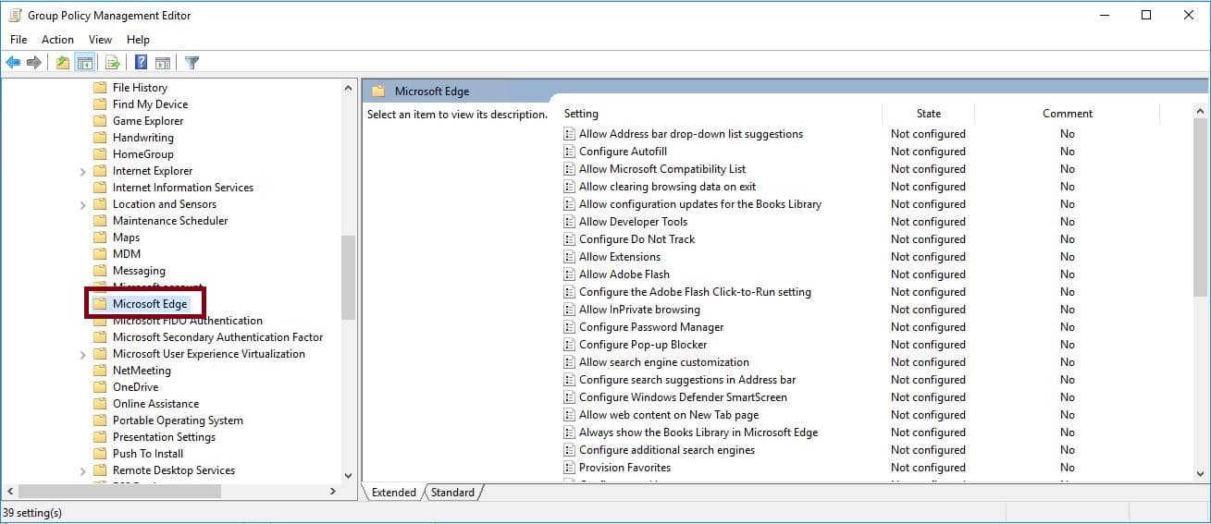The width and height of the screenshot is (1211, 524).
Task: Click the policy icon beside Configure Do Not Track
Action: 570,239
